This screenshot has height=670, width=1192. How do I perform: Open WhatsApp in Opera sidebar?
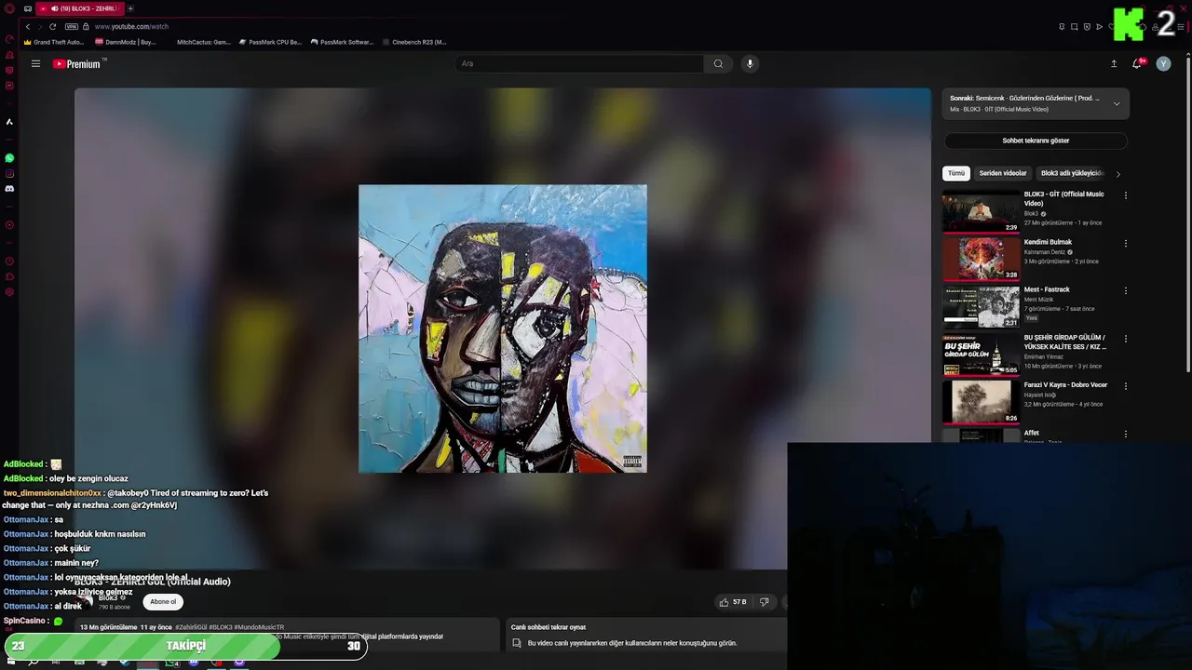point(9,158)
